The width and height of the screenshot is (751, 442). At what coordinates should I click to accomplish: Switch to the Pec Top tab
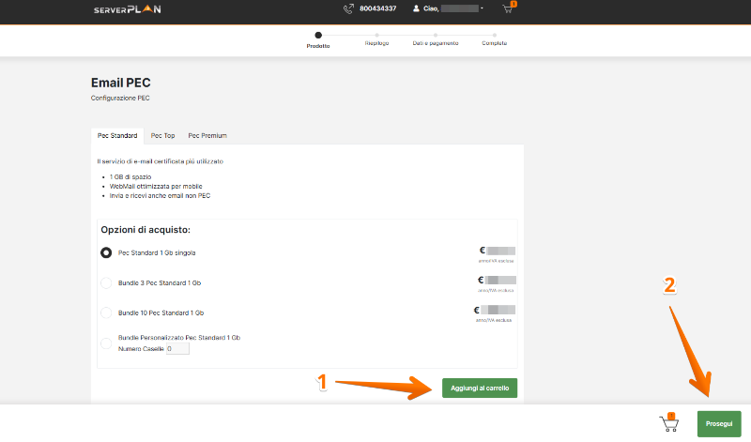(x=162, y=136)
